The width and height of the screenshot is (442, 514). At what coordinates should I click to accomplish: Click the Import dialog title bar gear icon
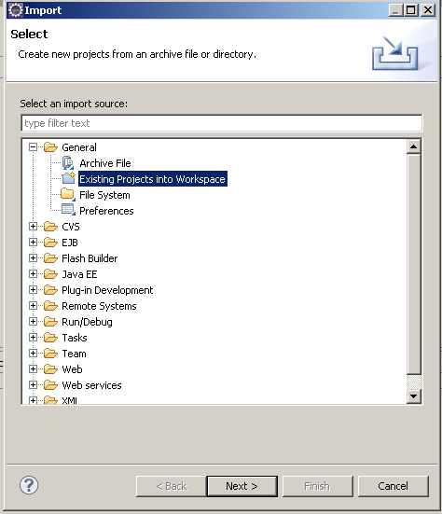point(16,10)
